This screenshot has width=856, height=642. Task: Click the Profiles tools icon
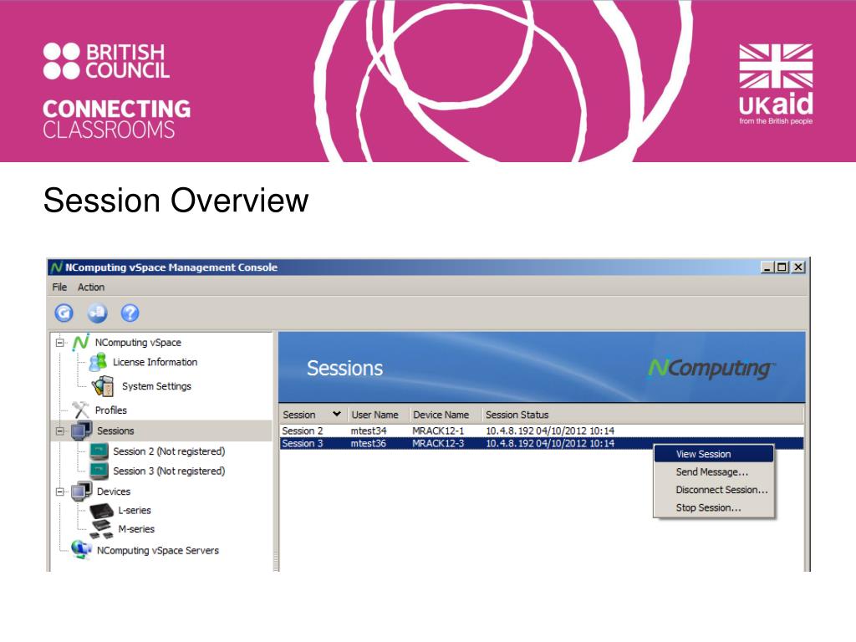(80, 410)
